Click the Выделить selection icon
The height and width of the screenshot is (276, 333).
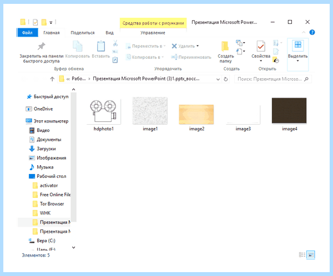[x=297, y=45]
